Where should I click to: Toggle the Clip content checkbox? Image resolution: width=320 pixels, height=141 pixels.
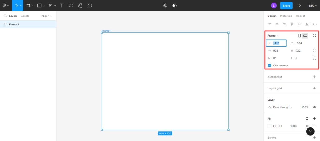click(270, 66)
